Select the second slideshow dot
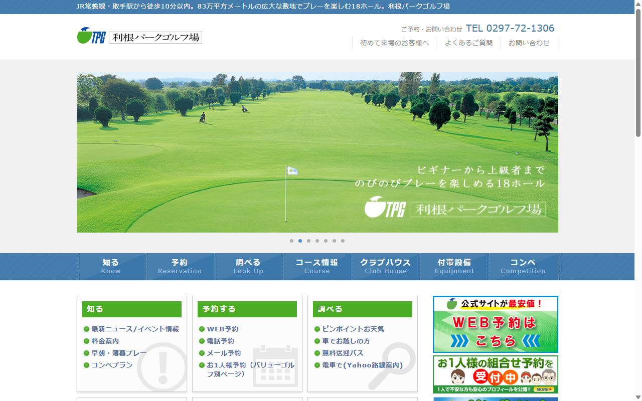Screen dimensions: 642x401 [x=300, y=241]
